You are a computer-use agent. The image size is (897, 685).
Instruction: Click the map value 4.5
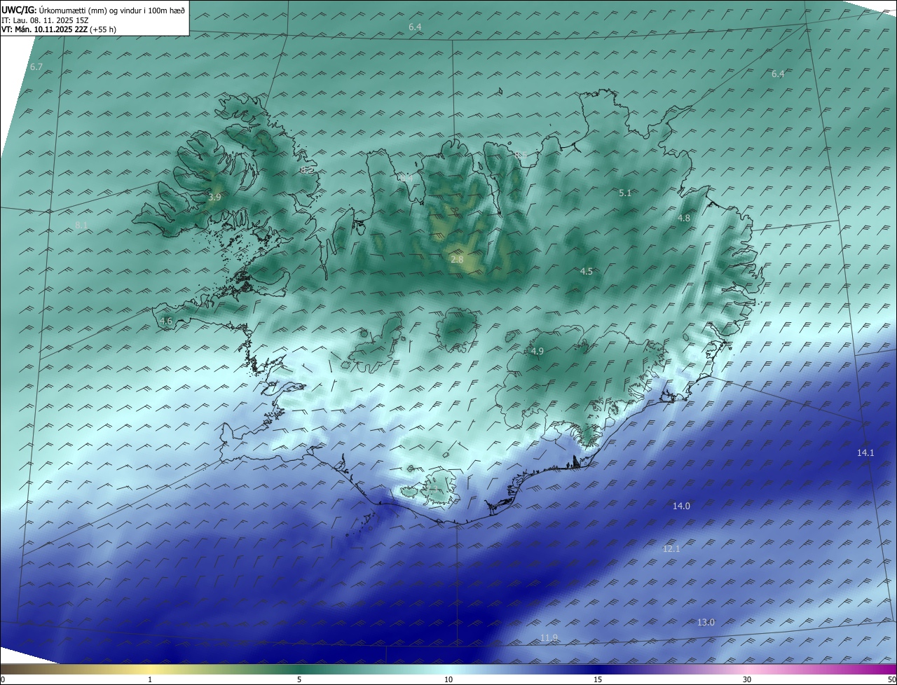pyautogui.click(x=587, y=271)
